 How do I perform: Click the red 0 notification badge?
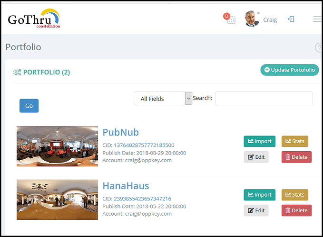[x=226, y=16]
